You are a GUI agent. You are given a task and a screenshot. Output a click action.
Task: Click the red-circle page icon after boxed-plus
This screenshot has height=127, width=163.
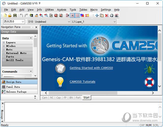56,15
